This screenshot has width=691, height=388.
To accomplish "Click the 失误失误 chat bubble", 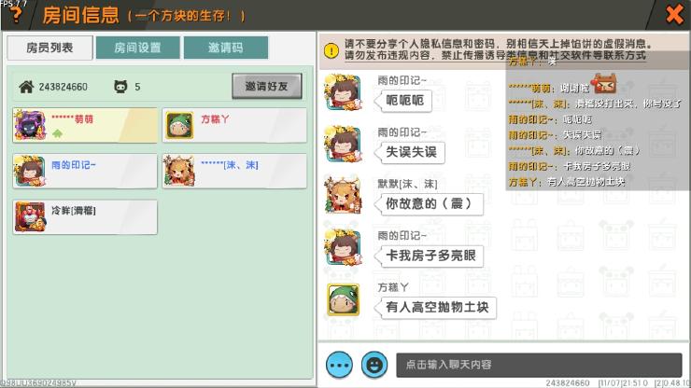I will tap(411, 152).
